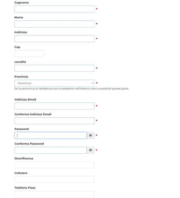Screen dimensions: 180x198
Task: Toggle visibility of Conferma Password field
Action: tap(90, 150)
